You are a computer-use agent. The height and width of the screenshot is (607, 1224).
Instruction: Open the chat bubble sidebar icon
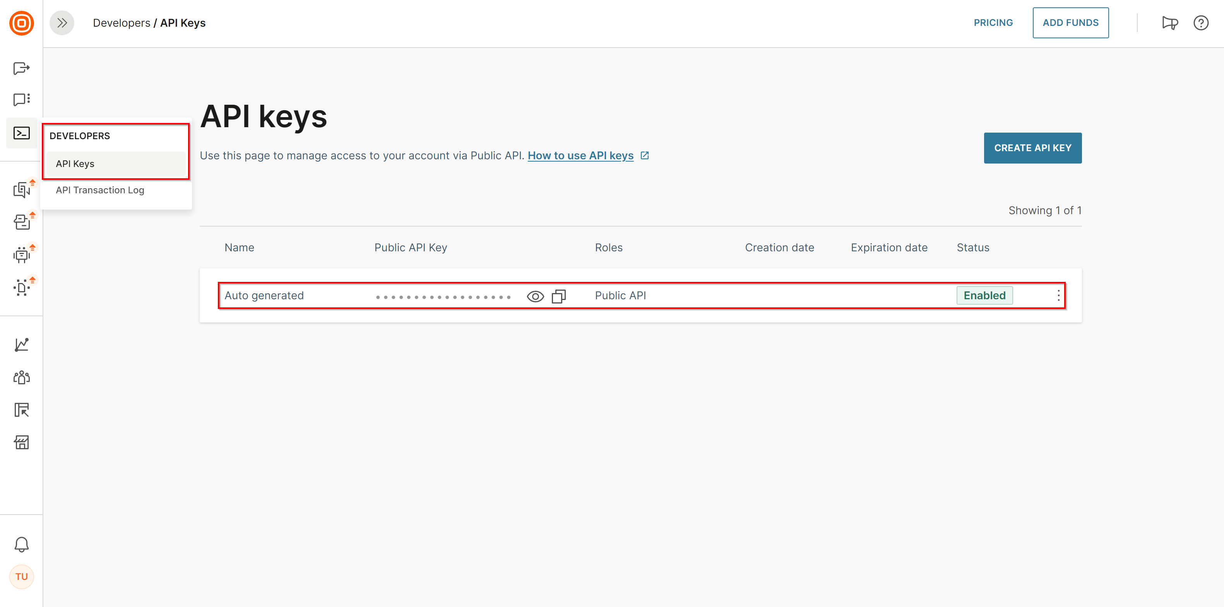[21, 100]
